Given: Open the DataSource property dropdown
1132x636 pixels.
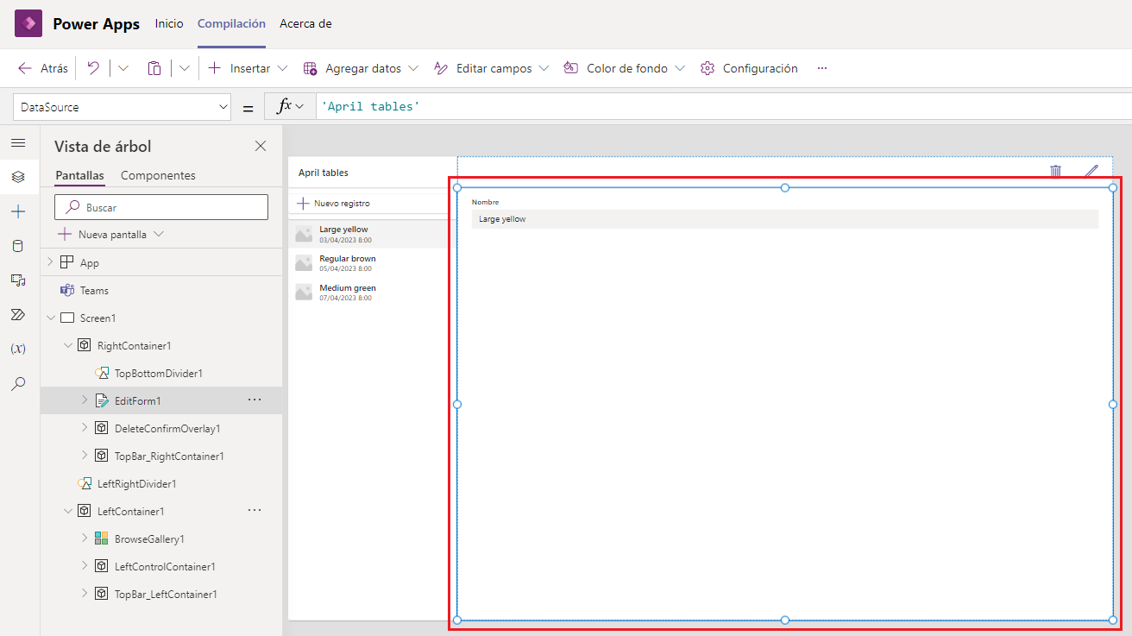Looking at the screenshot, I should tap(122, 107).
